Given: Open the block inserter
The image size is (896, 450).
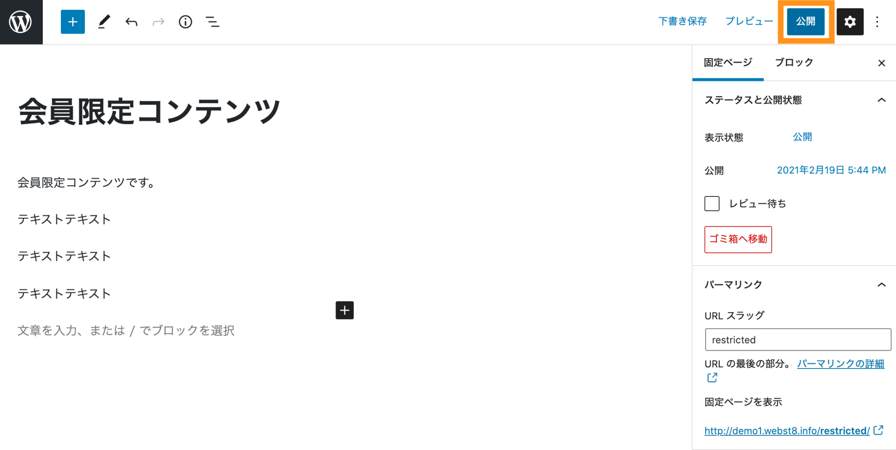Looking at the screenshot, I should point(72,21).
